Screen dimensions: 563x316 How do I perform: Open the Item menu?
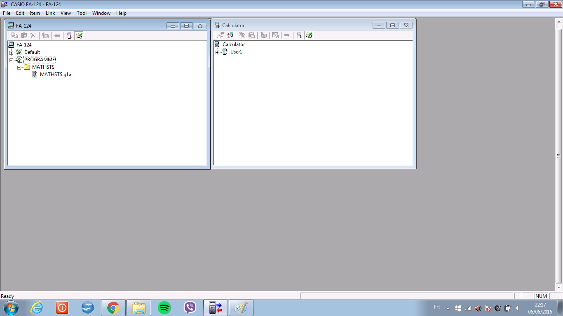35,13
